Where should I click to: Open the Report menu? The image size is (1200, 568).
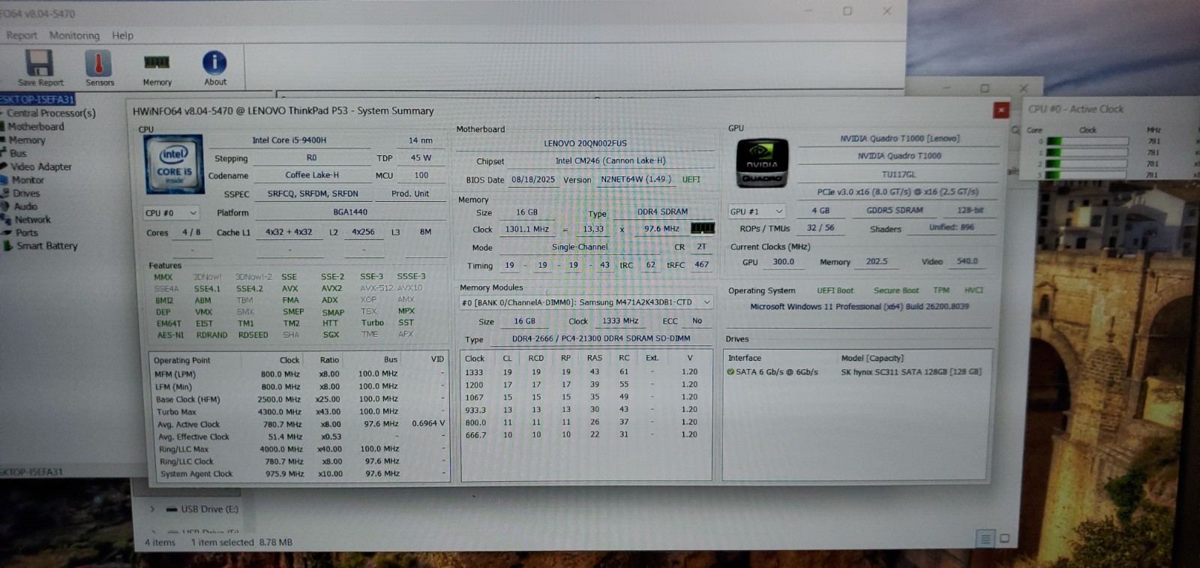point(22,35)
